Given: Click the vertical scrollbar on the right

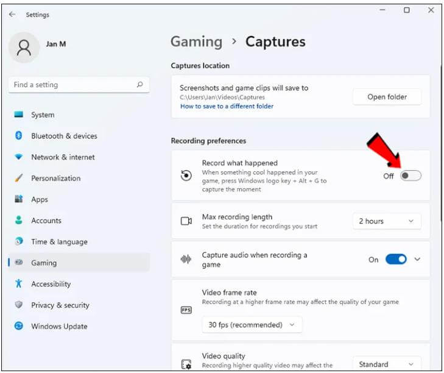Looking at the screenshot, I should pyautogui.click(x=440, y=143).
